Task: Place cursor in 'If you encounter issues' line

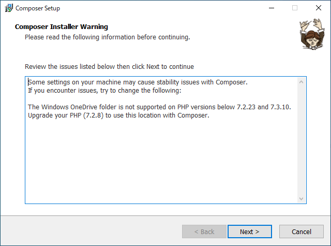Action: (x=104, y=91)
